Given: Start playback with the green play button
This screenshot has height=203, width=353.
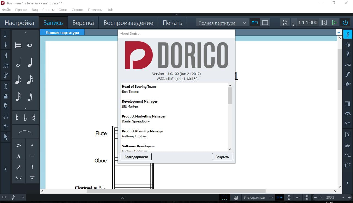Looking at the screenshot, I should (x=334, y=23).
